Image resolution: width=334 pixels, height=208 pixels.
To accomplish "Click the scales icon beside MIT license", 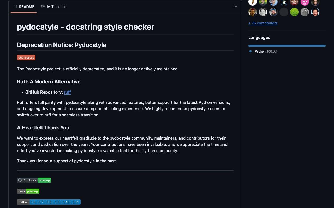I will pyautogui.click(x=43, y=7).
